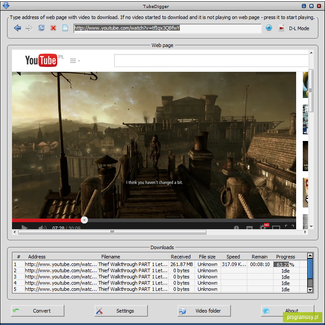Click the red camera record icon
The width and height of the screenshot is (325, 325).
281,28
